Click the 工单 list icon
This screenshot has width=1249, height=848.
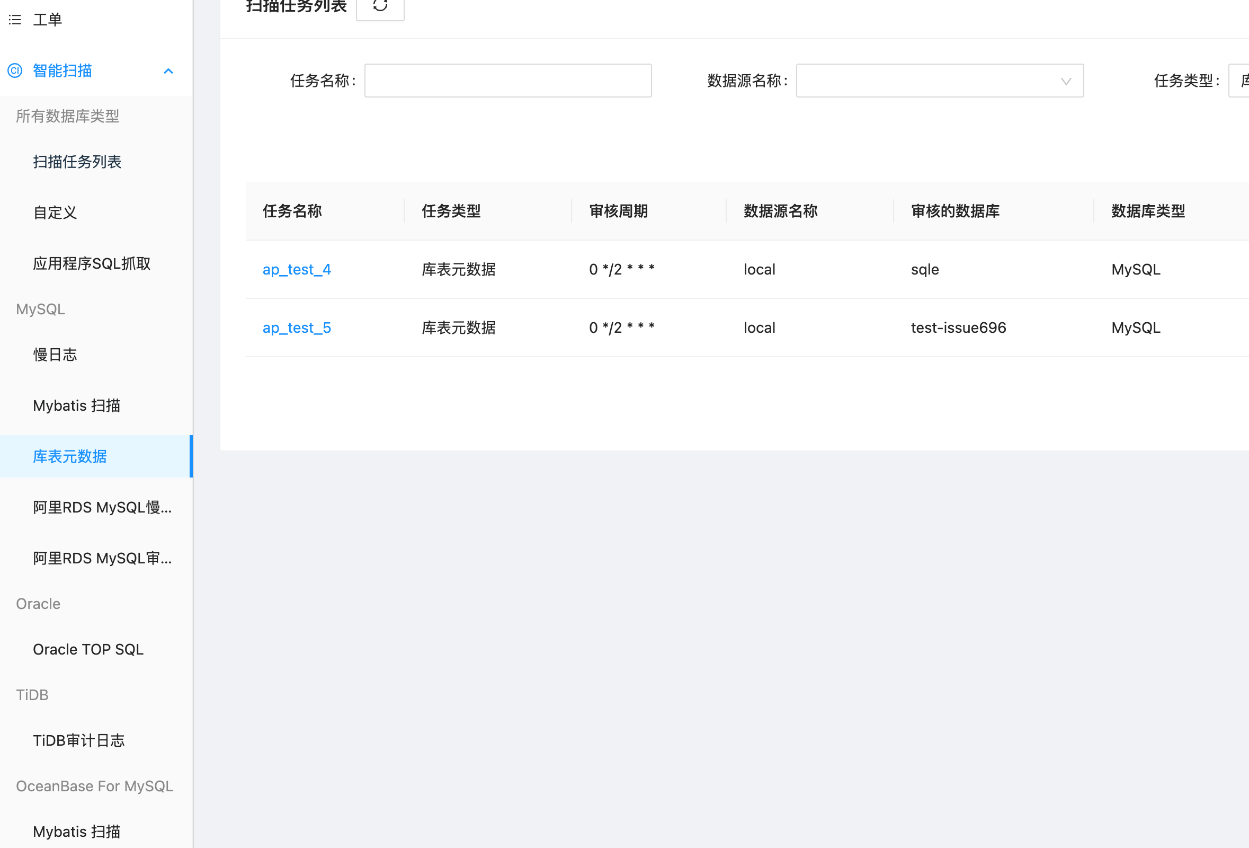pos(14,20)
